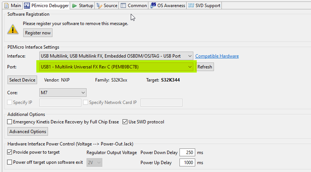Enable Power off target upon software exit
Viewport: 311px width, 172px height.
(x=9, y=162)
